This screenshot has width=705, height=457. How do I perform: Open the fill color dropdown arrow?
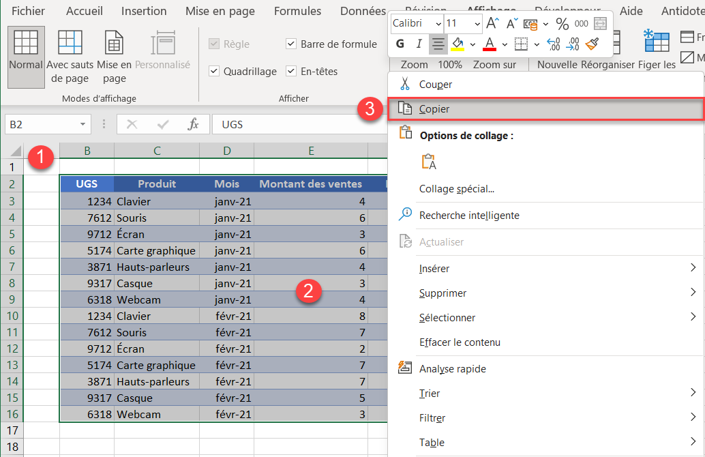click(x=472, y=44)
